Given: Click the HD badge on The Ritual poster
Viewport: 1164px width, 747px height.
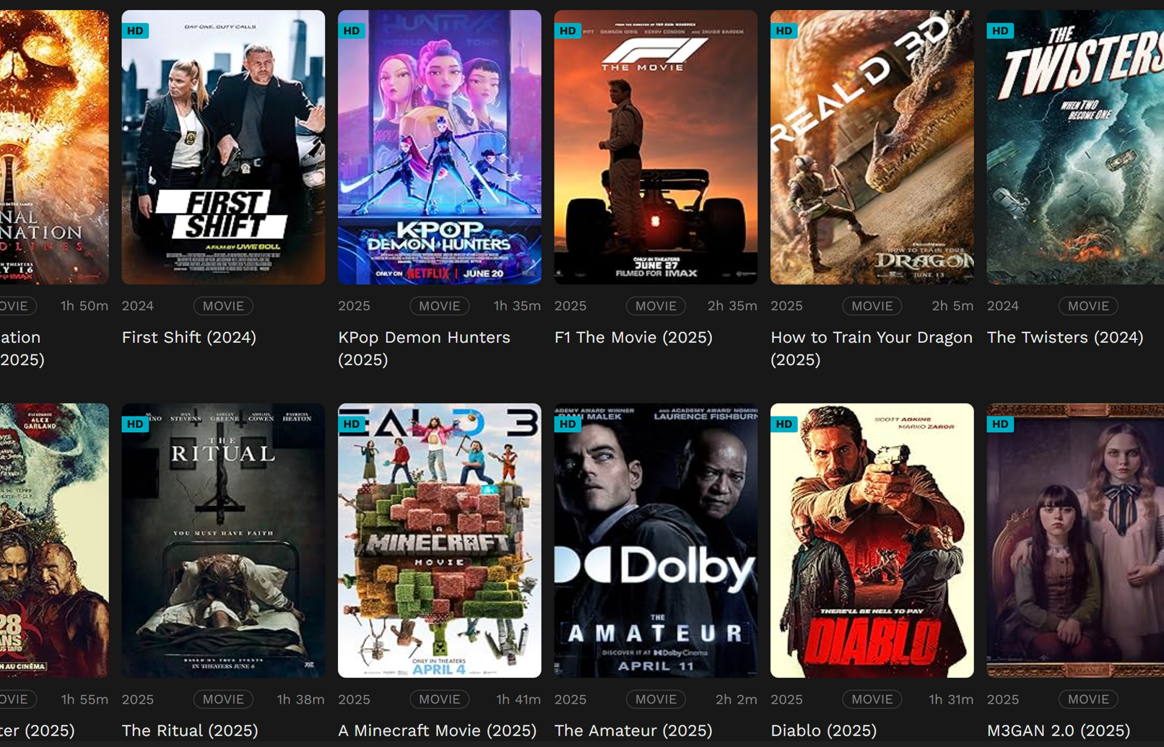Looking at the screenshot, I should [135, 424].
